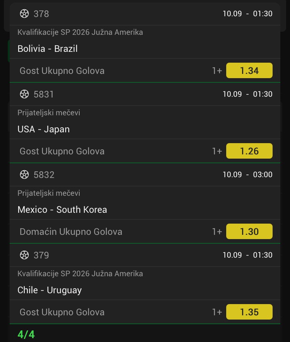Screen dimensions: 290x342
Task: Open the Mexico - South Korea match
Action: (x=62, y=210)
